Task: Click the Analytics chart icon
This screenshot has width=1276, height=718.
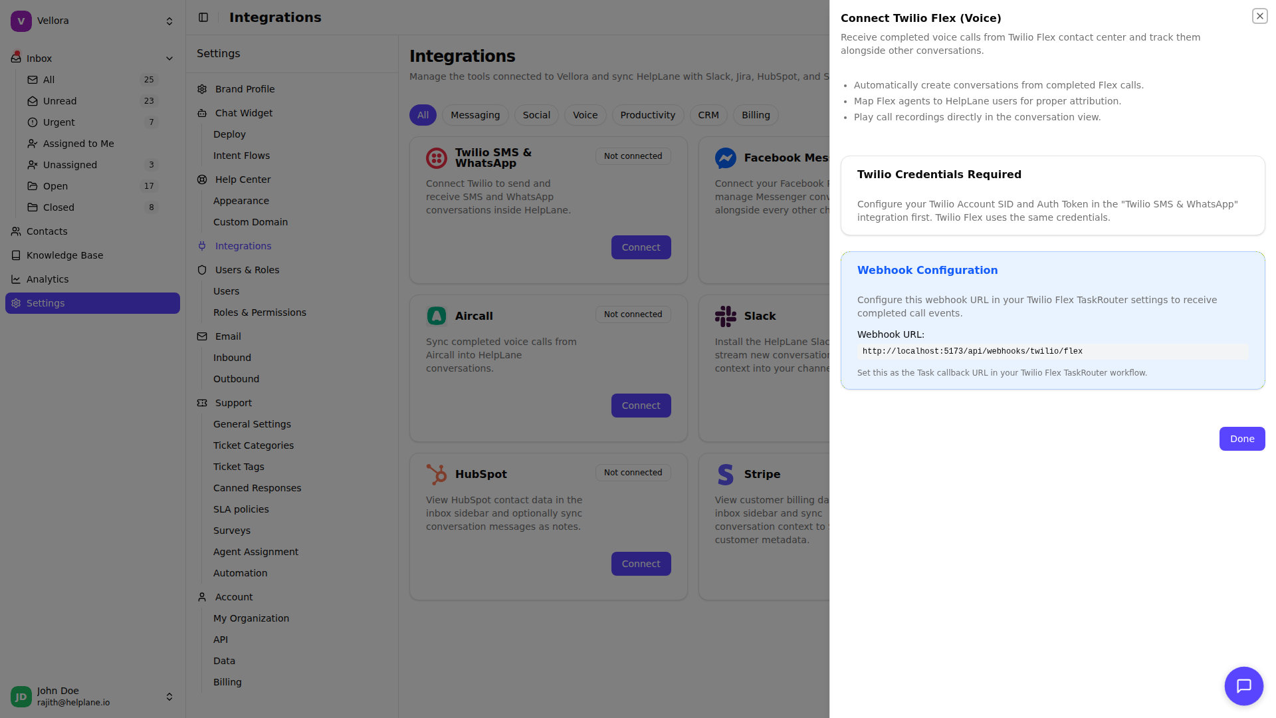Action: point(16,279)
